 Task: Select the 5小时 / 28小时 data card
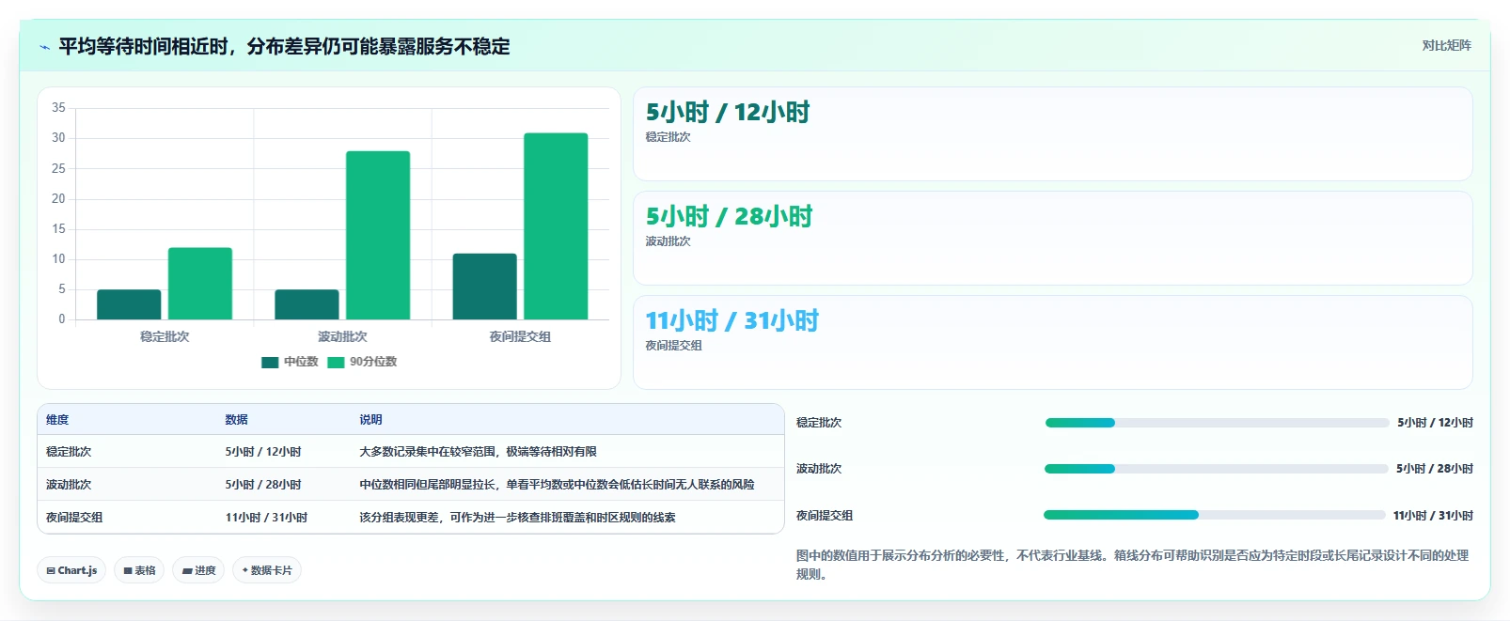point(1053,239)
